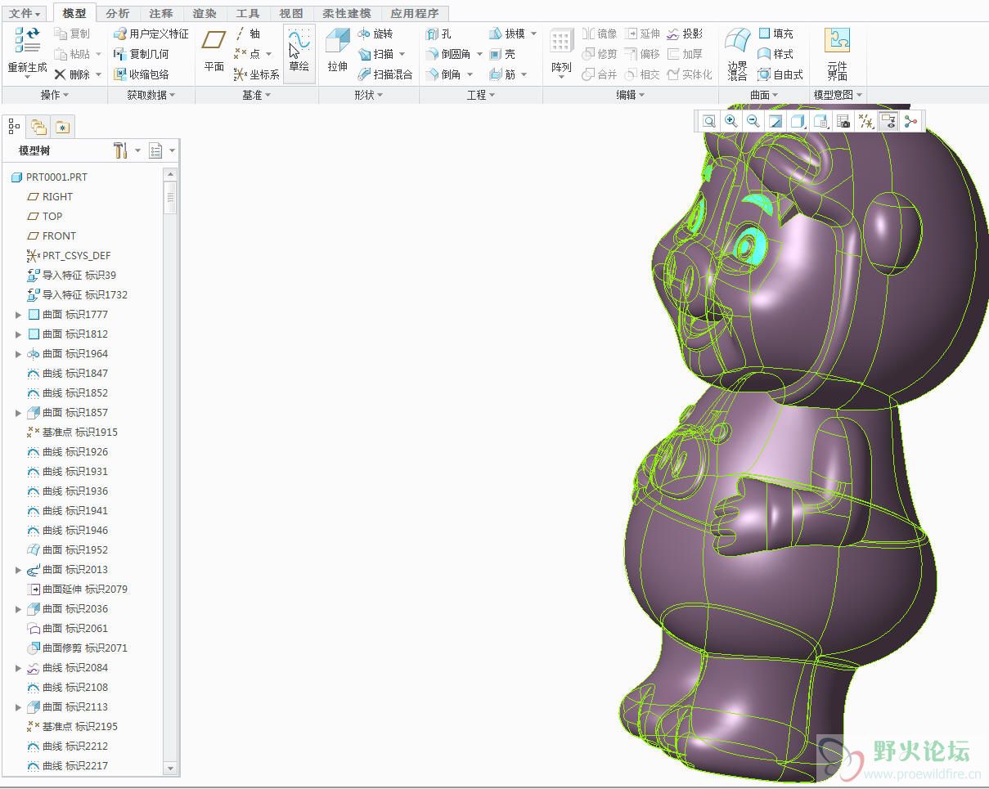Toggle spin center display icon

tap(910, 122)
